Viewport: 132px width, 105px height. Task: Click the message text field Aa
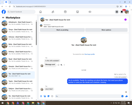coord(88,96)
